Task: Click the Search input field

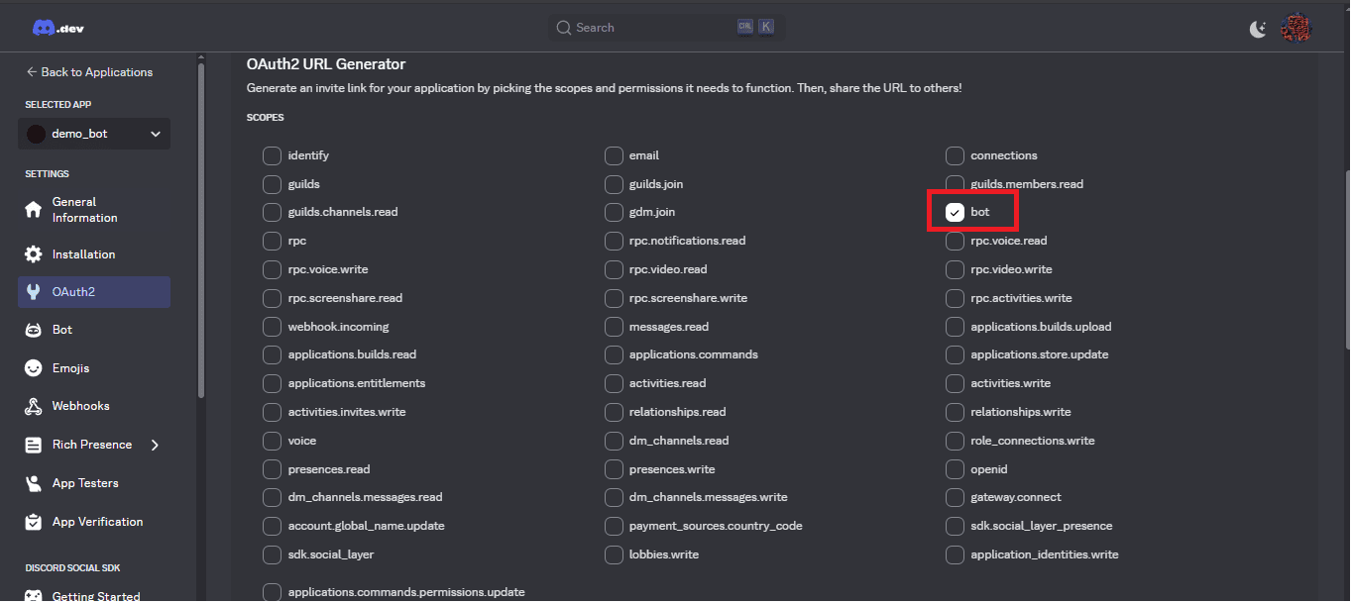Action: click(666, 28)
